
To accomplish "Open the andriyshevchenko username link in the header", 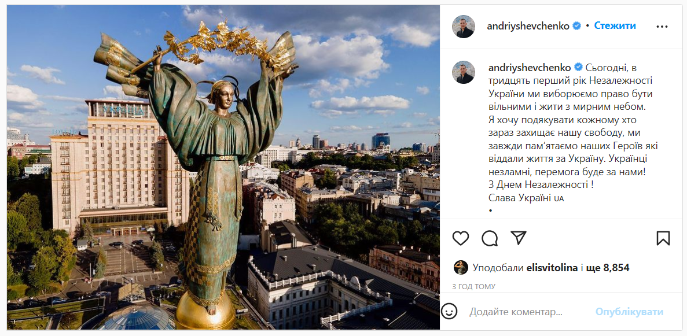I will point(528,26).
